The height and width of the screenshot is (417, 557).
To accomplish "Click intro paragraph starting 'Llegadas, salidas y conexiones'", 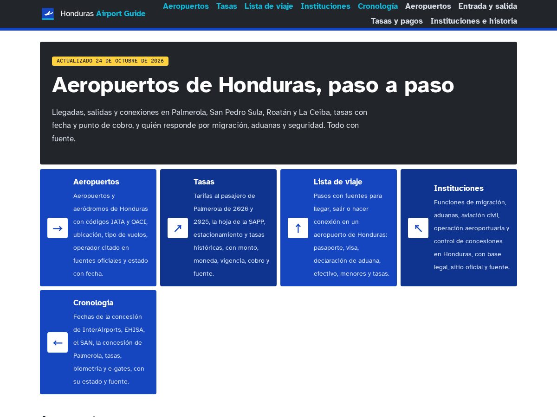I will click(x=210, y=125).
